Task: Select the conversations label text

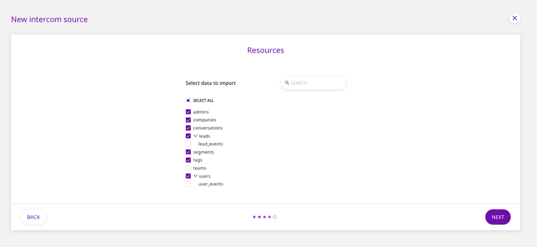Action: pos(208,128)
